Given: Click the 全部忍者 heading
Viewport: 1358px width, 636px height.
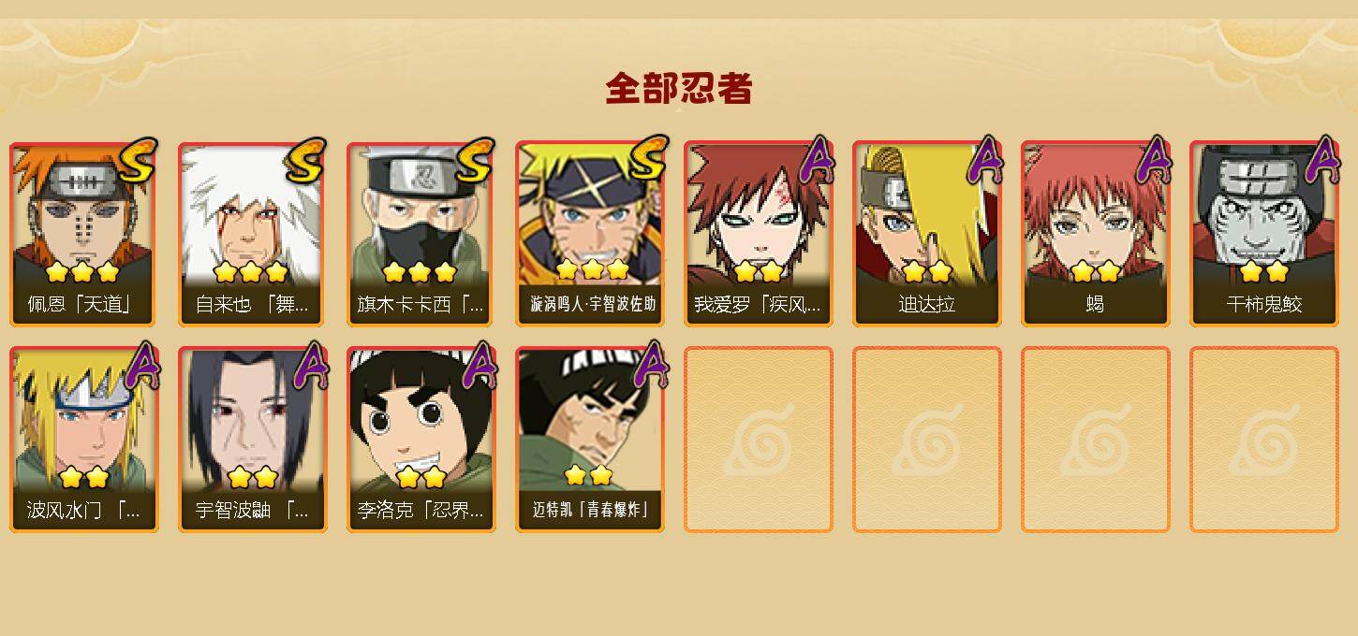Looking at the screenshot, I should coord(679,89).
